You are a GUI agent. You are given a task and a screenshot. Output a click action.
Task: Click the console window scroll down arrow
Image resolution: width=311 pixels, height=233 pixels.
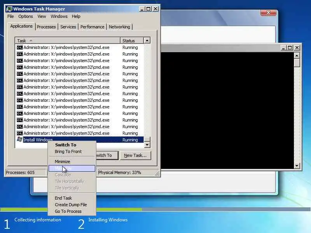tap(297, 166)
